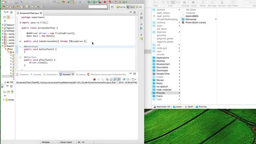The image size is (256, 144).
Task: Collapse the afterTest method fold marker
Action: 20,57
